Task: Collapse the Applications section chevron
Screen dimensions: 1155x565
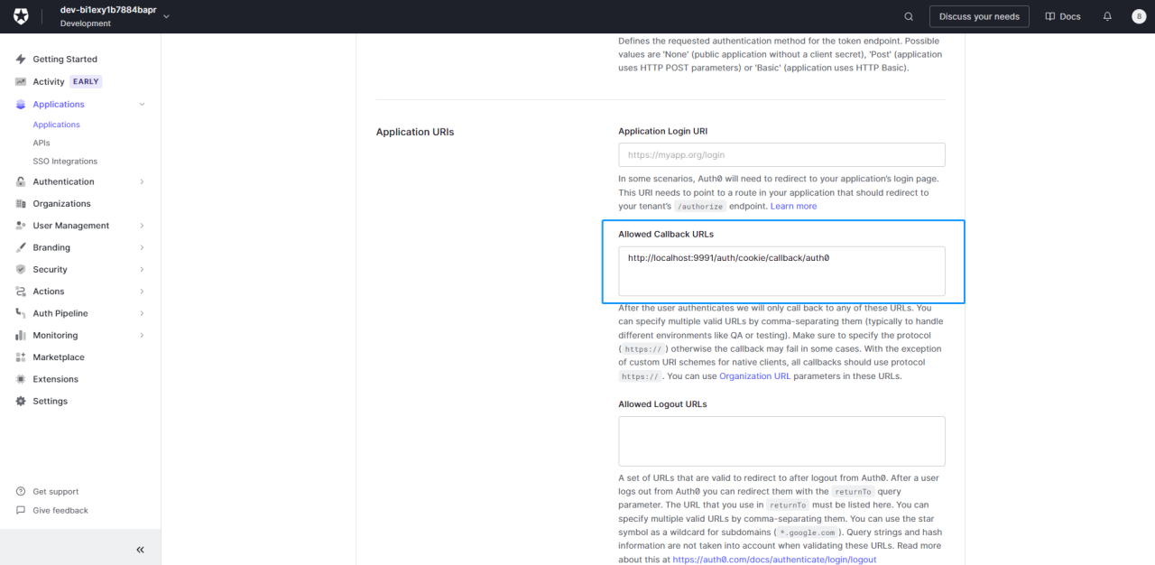Action: click(142, 105)
